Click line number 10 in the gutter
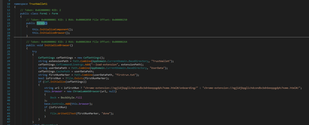The image size is (309, 125). (x=8, y=4)
